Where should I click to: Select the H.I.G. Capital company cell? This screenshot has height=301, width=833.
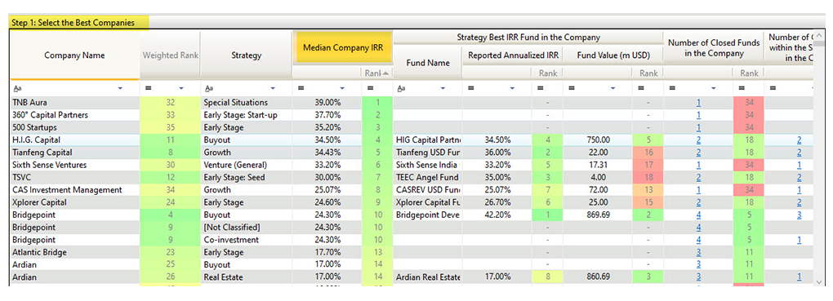(75, 140)
